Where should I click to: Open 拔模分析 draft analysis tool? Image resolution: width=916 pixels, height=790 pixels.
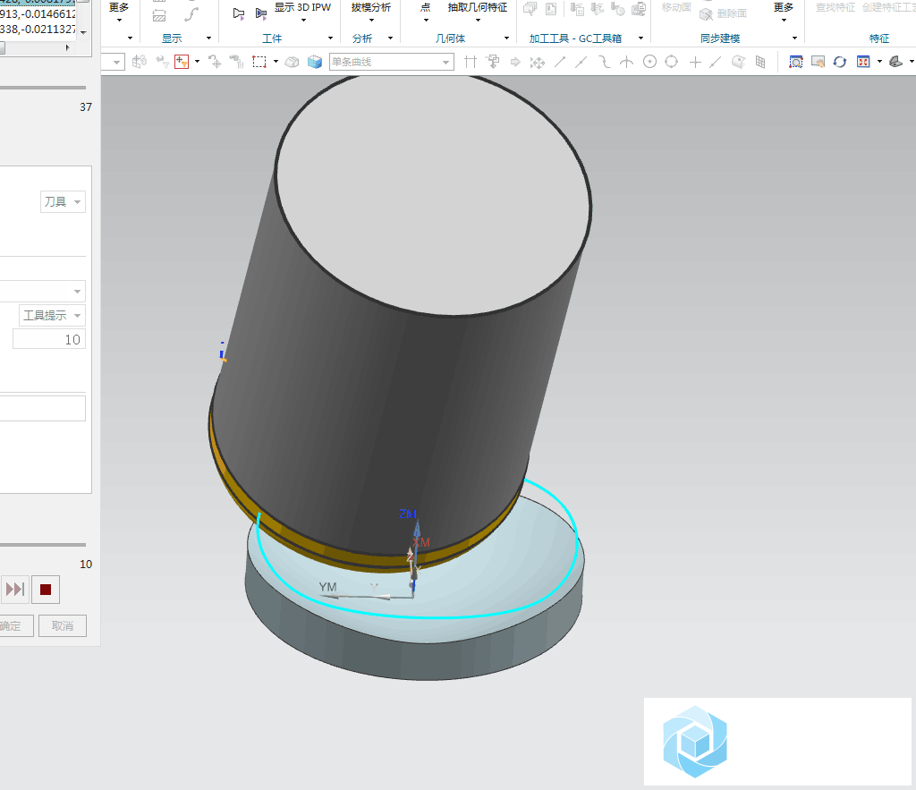point(370,8)
